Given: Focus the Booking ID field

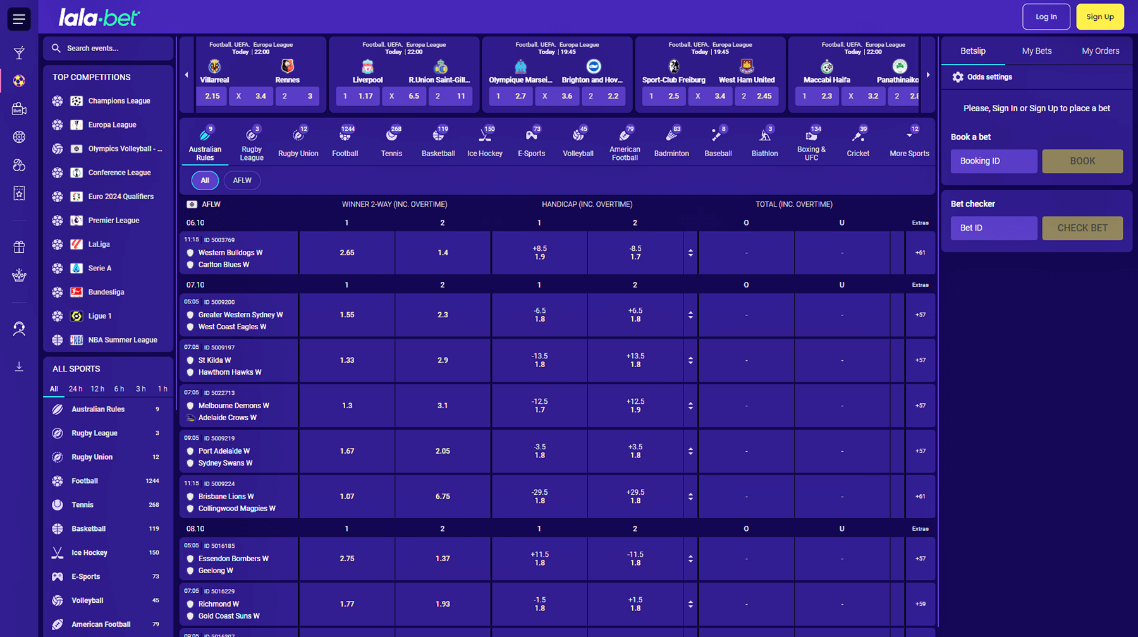Looking at the screenshot, I should [994, 161].
